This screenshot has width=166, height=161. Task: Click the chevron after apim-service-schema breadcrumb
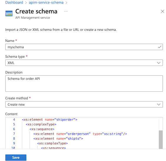click(x=66, y=3)
